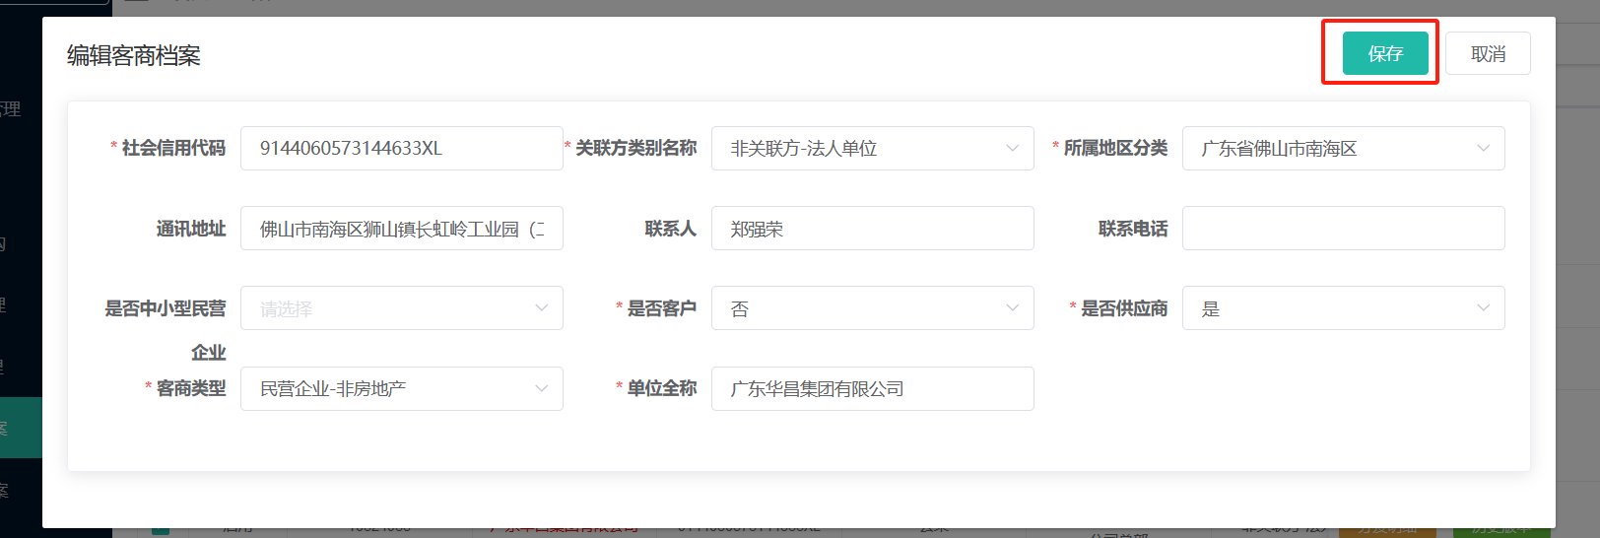The width and height of the screenshot is (1600, 538).
Task: Select the highlighted green sidebar menu item
Action: click(20, 428)
